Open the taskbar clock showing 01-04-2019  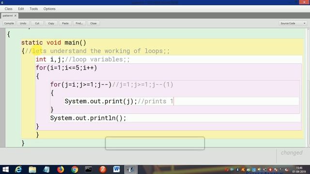point(299,170)
